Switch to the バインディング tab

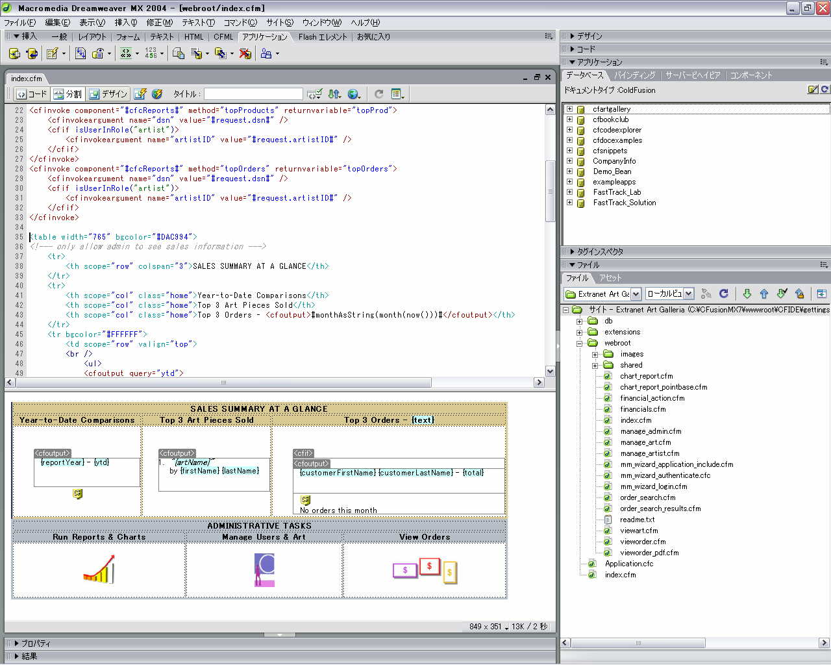pos(634,75)
